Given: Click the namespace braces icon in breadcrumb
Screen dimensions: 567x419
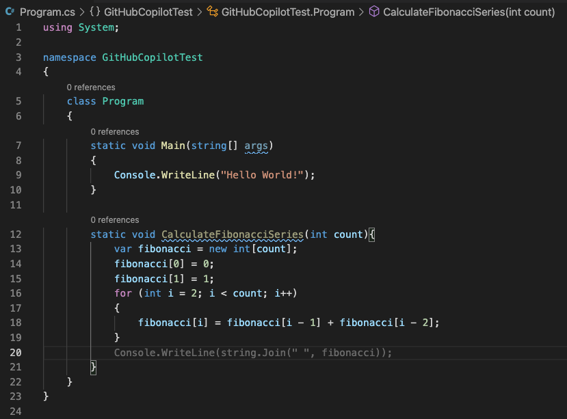Looking at the screenshot, I should click(95, 12).
